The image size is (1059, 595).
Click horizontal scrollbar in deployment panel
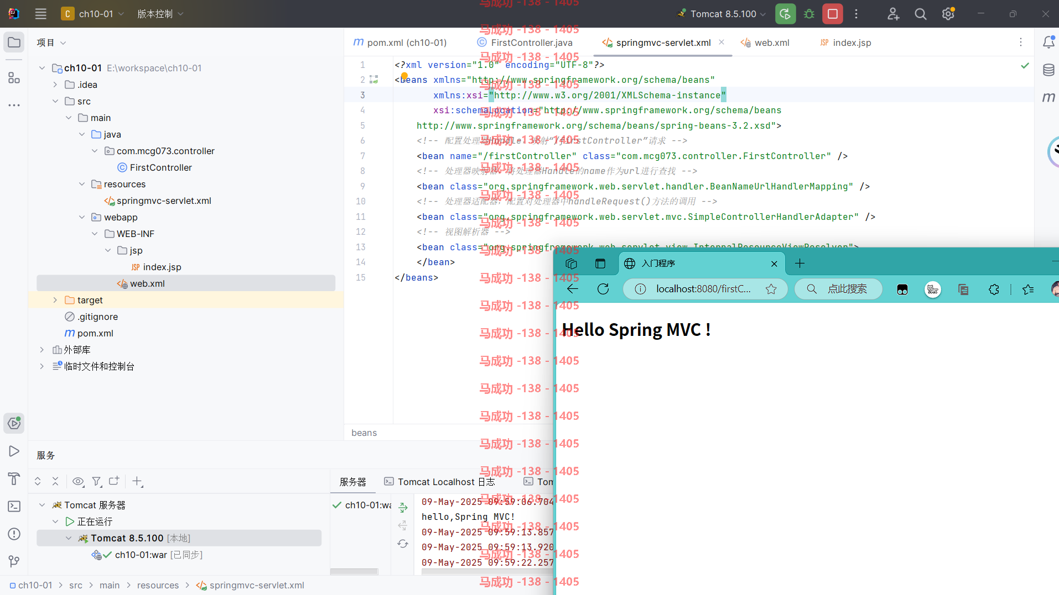[x=354, y=572]
